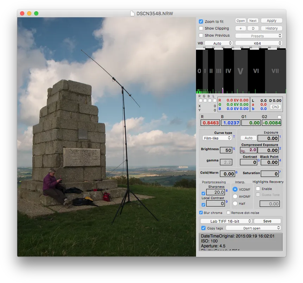
Task: Enable Highlights Recovery checkbox
Action: point(258,189)
